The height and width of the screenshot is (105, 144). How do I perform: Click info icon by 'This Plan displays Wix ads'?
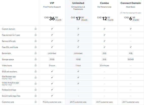[x=121, y=13]
